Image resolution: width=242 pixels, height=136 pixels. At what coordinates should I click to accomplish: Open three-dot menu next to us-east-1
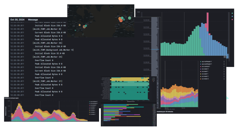[224, 74]
